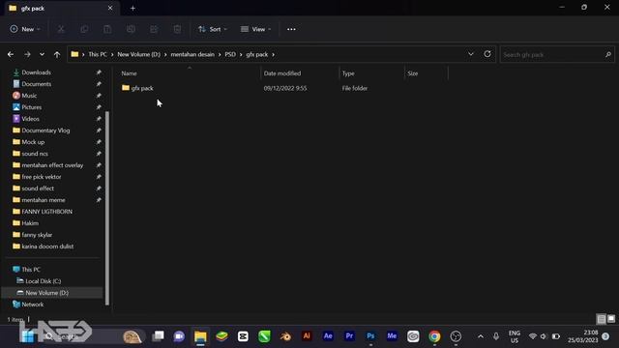
Task: Open Photoshop from taskbar
Action: [370, 336]
